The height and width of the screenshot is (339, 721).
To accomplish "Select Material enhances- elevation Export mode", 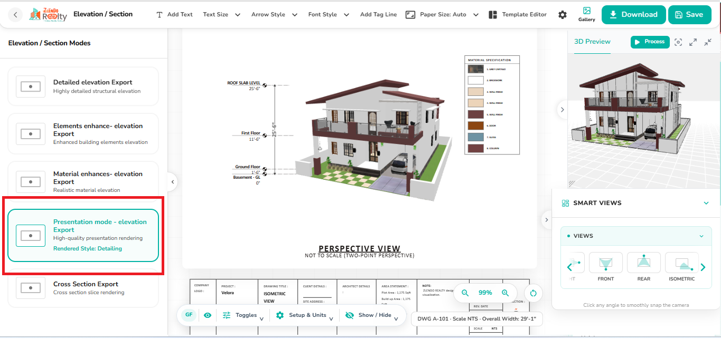I will tap(83, 182).
